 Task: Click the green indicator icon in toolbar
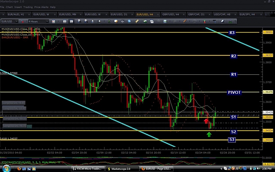click(109, 22)
